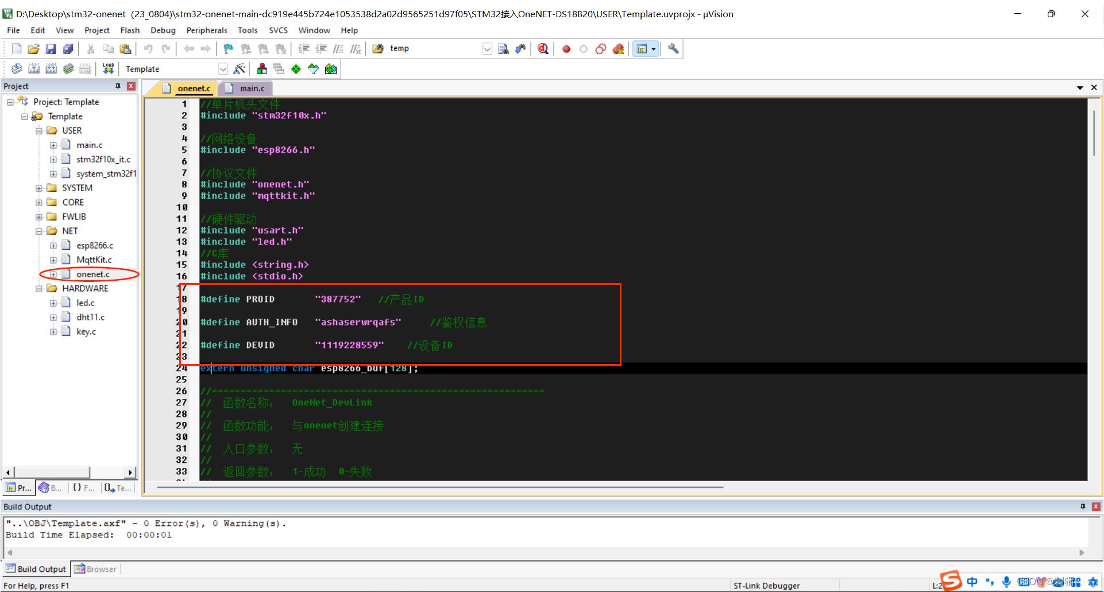
Task: Click the Rebuild all target files icon
Action: 51,69
